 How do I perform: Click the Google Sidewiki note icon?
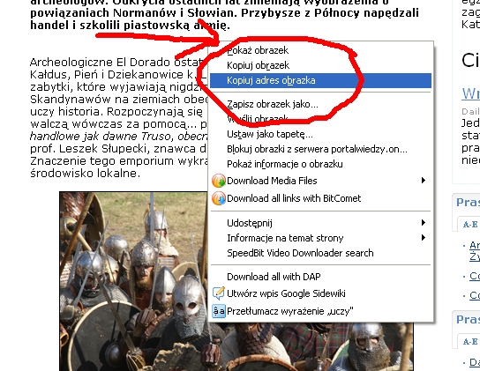[x=219, y=293]
